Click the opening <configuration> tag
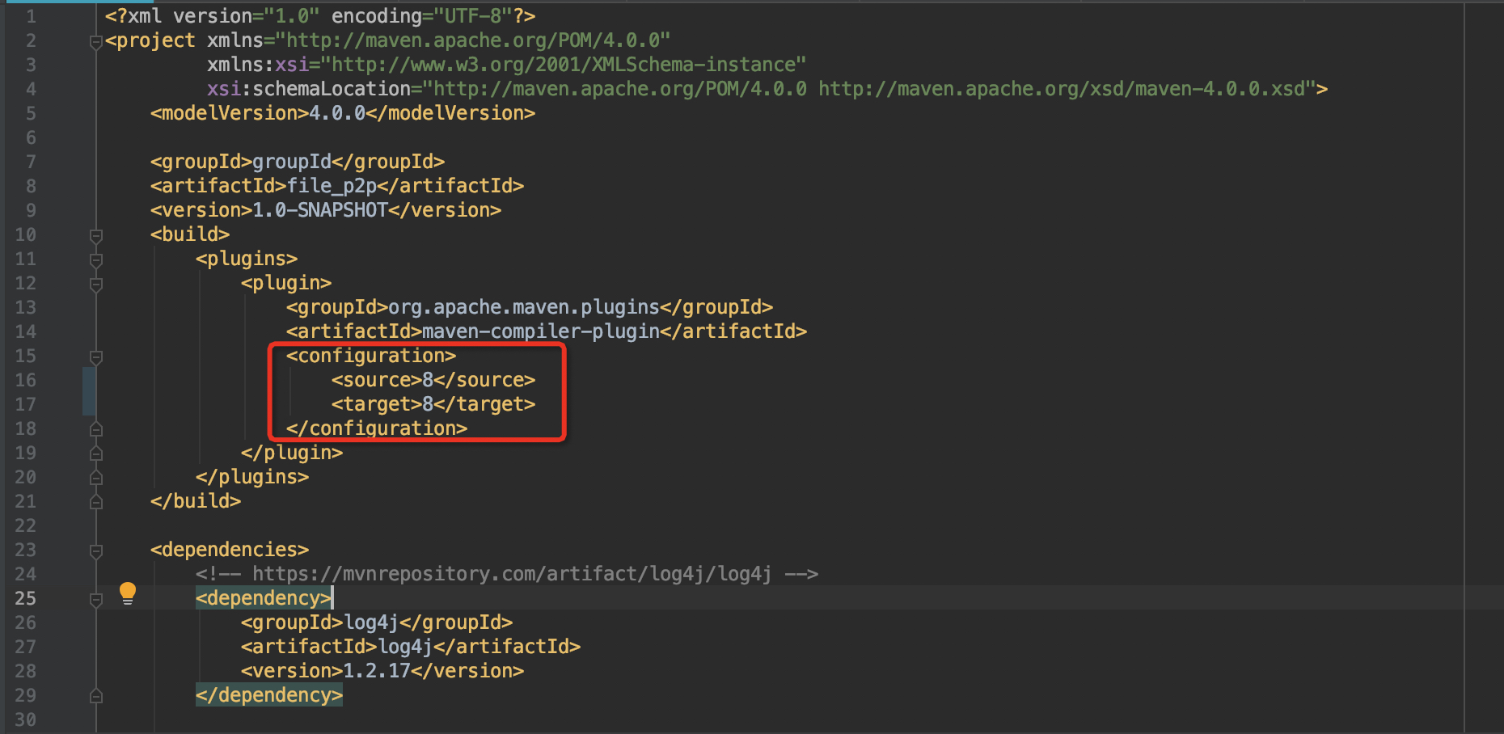The height and width of the screenshot is (734, 1504). 371,356
